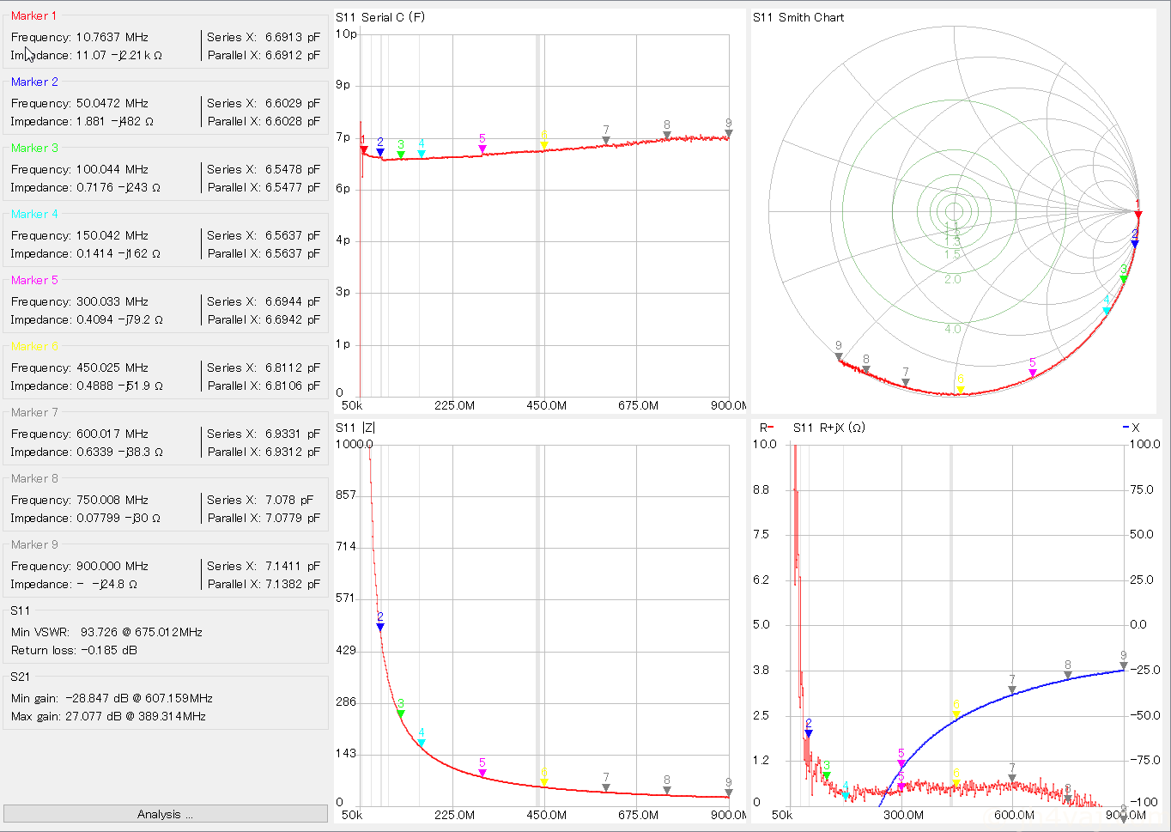1171x832 pixels.
Task: Select the cyan Marker 4 heading
Action: point(34,214)
